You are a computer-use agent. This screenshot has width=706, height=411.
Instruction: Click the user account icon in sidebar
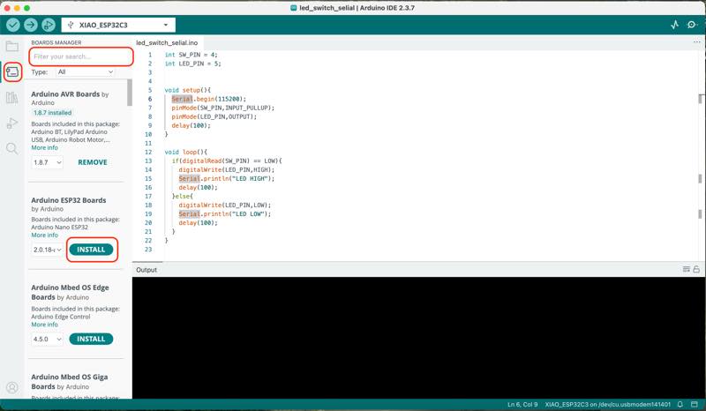click(x=12, y=387)
